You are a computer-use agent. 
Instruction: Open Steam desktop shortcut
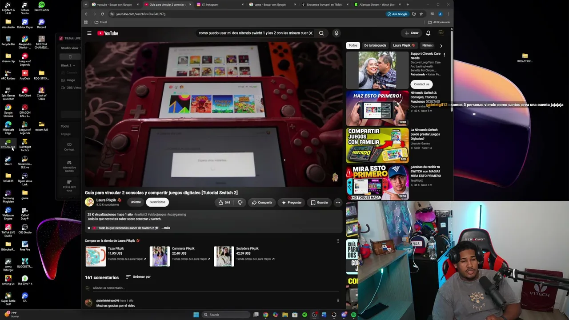(x=8, y=160)
